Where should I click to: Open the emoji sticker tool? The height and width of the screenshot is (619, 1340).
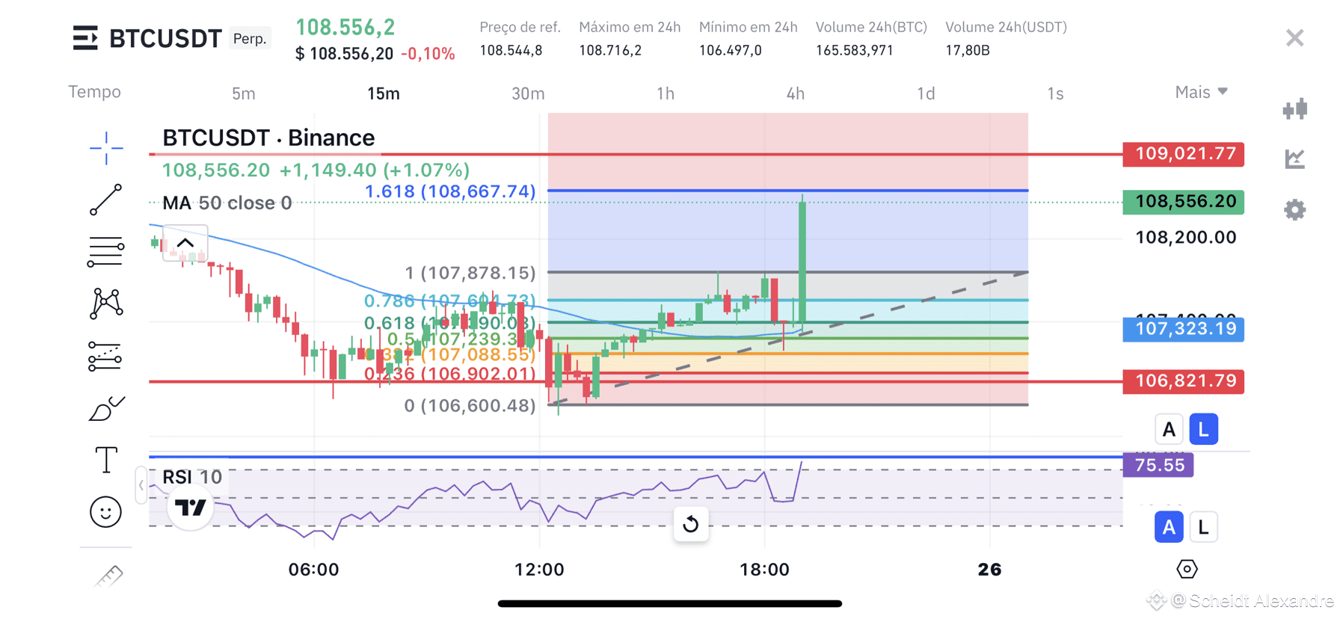click(x=105, y=512)
